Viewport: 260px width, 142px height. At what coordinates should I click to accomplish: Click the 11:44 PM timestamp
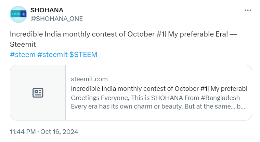tap(23, 132)
